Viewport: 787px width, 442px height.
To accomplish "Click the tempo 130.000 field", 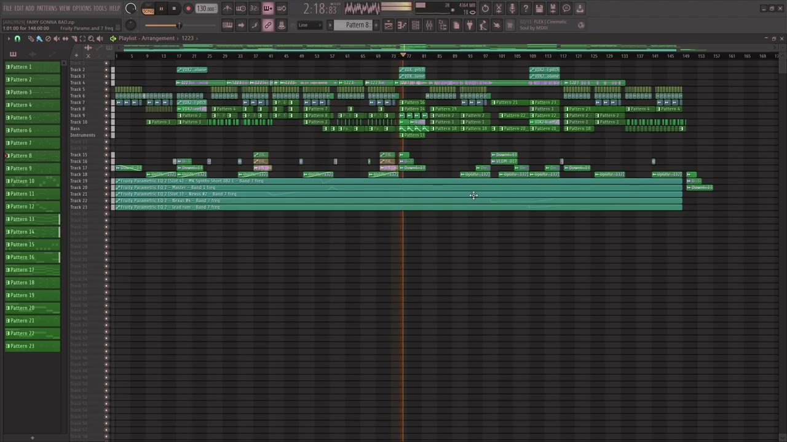I will pos(206,9).
